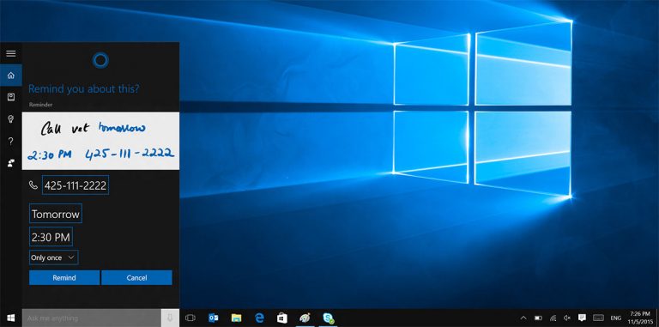Open Cortana Feedback icon

(x=11, y=163)
